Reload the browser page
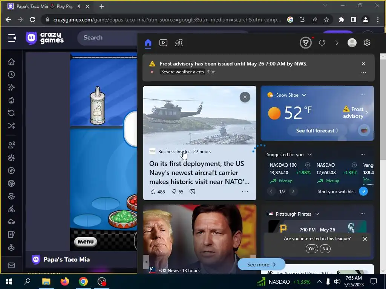 (32, 20)
